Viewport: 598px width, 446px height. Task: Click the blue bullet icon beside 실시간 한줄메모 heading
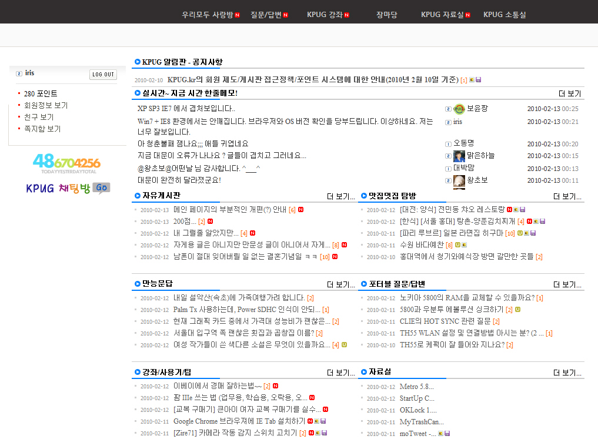pyautogui.click(x=138, y=93)
